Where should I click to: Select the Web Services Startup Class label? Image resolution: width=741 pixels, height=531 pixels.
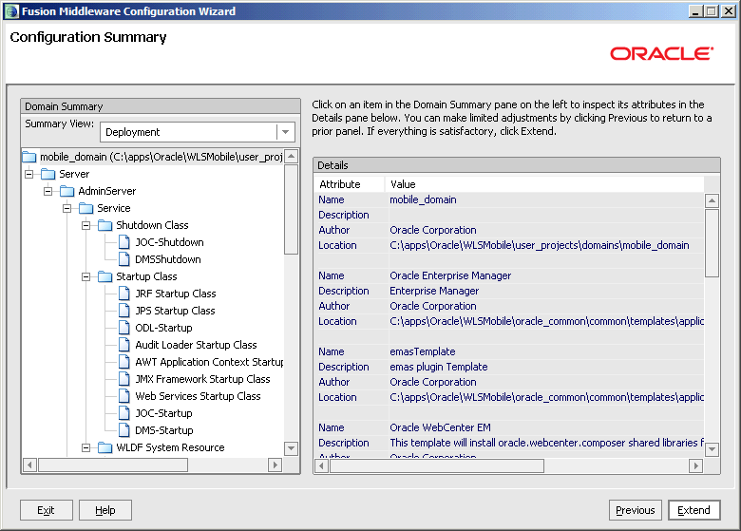[x=198, y=396]
